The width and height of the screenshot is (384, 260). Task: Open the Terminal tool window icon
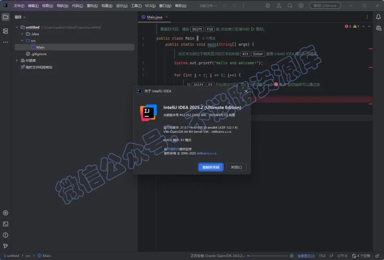(5, 224)
